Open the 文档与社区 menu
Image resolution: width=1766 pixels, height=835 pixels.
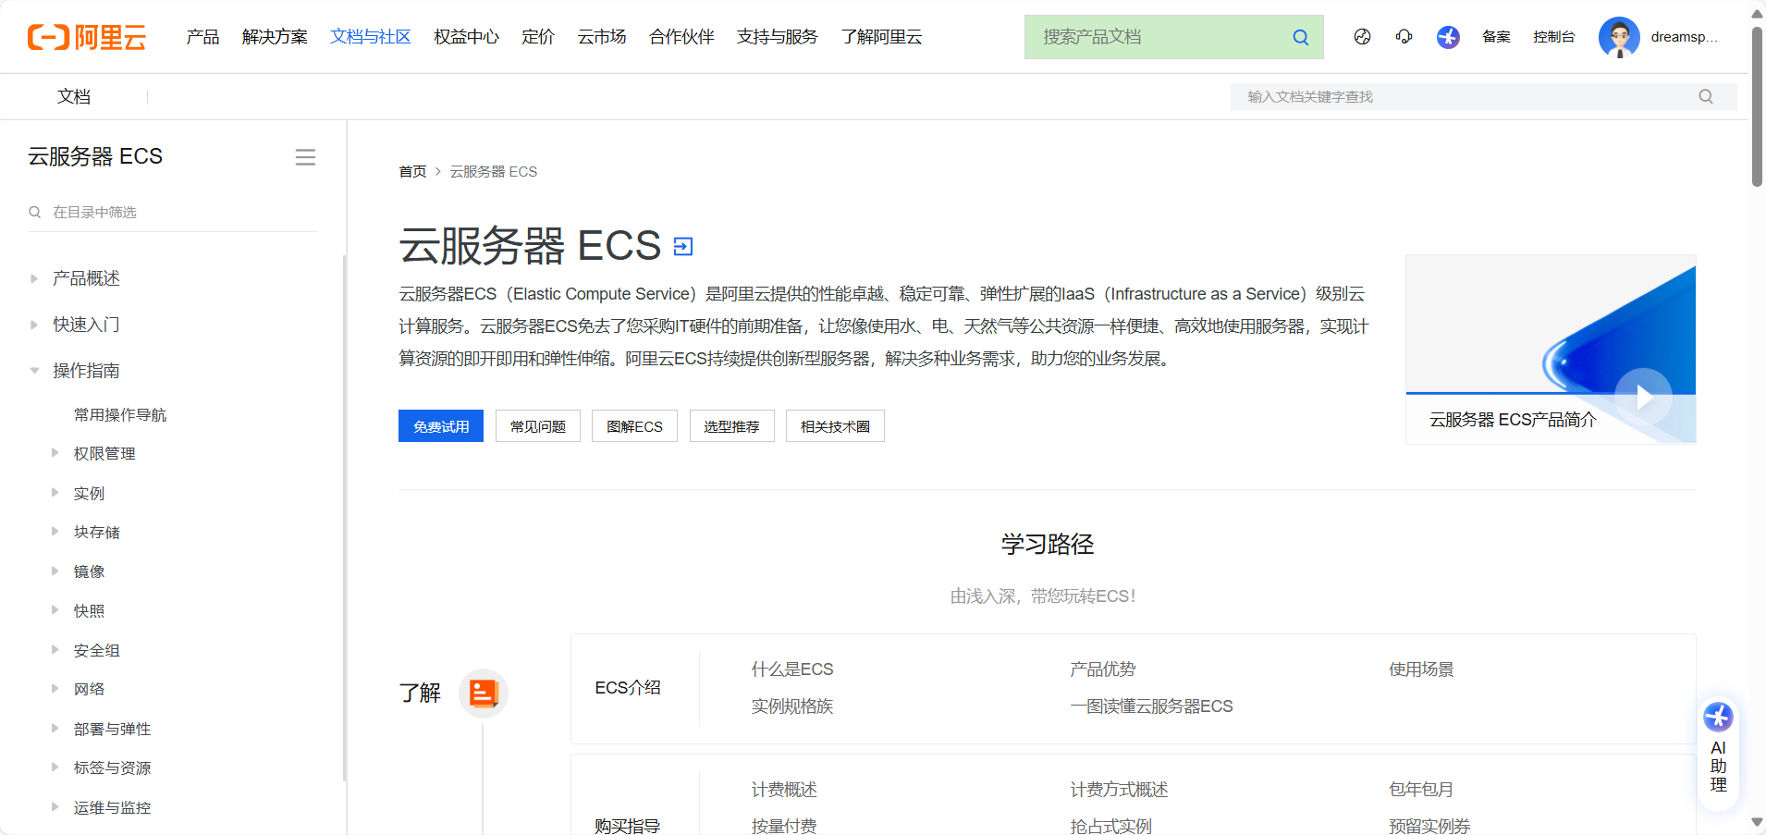click(x=371, y=37)
